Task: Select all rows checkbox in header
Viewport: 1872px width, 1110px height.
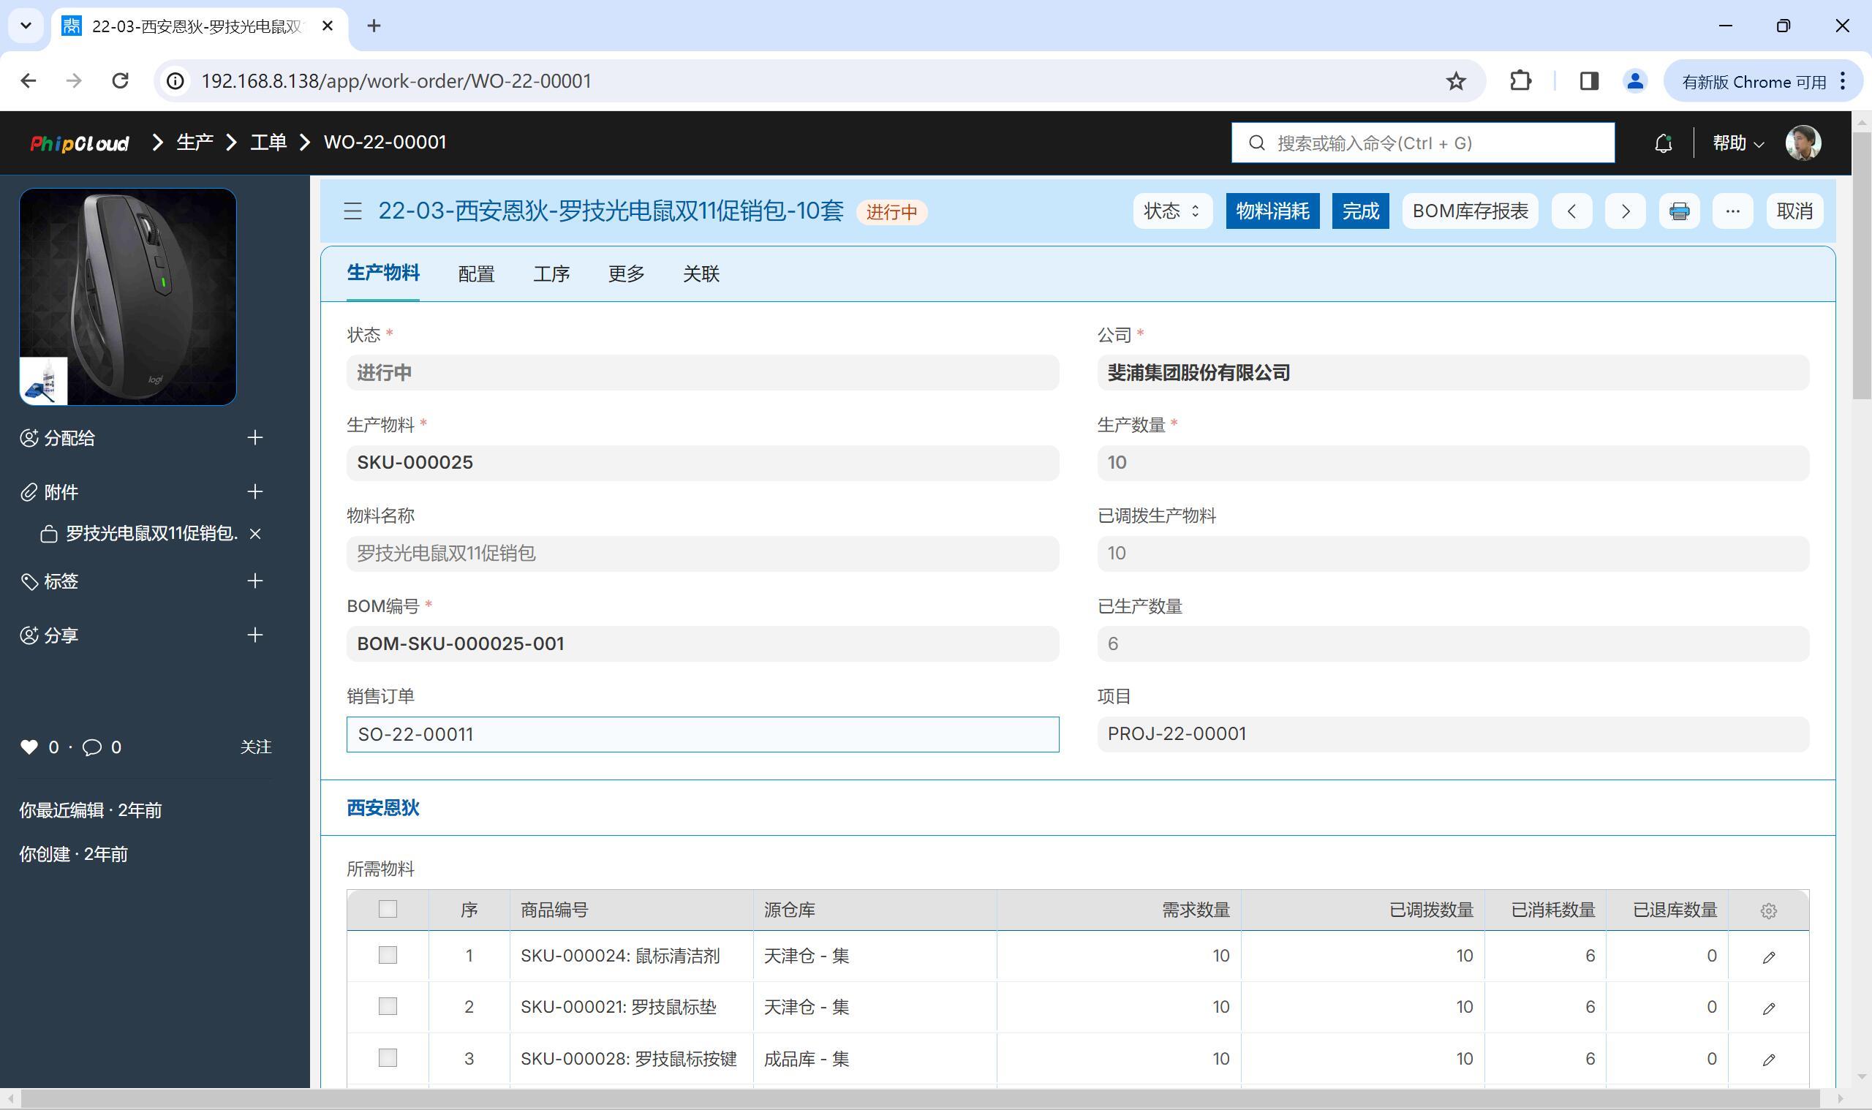Action: coord(388,909)
